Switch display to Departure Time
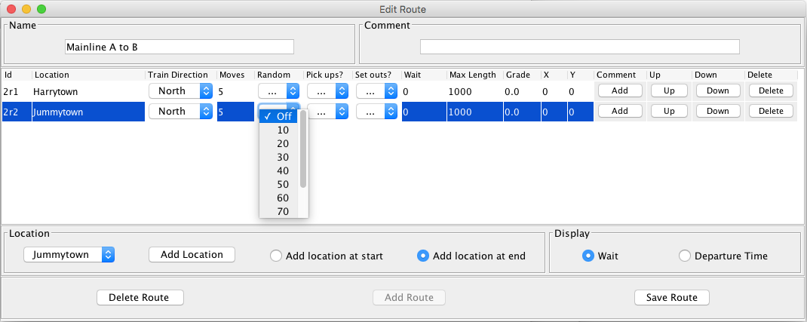The height and width of the screenshot is (322, 807). pyautogui.click(x=685, y=256)
